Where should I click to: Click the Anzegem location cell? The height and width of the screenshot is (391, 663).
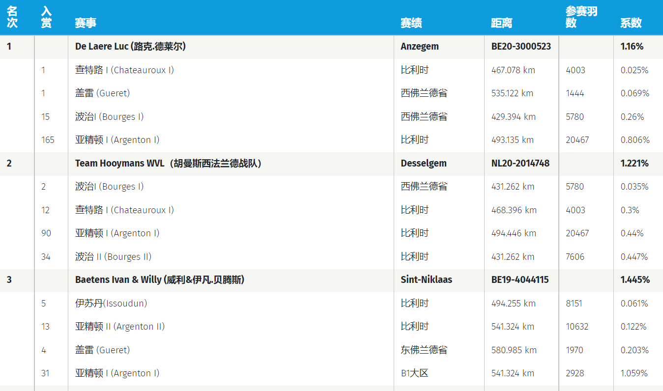pos(420,47)
